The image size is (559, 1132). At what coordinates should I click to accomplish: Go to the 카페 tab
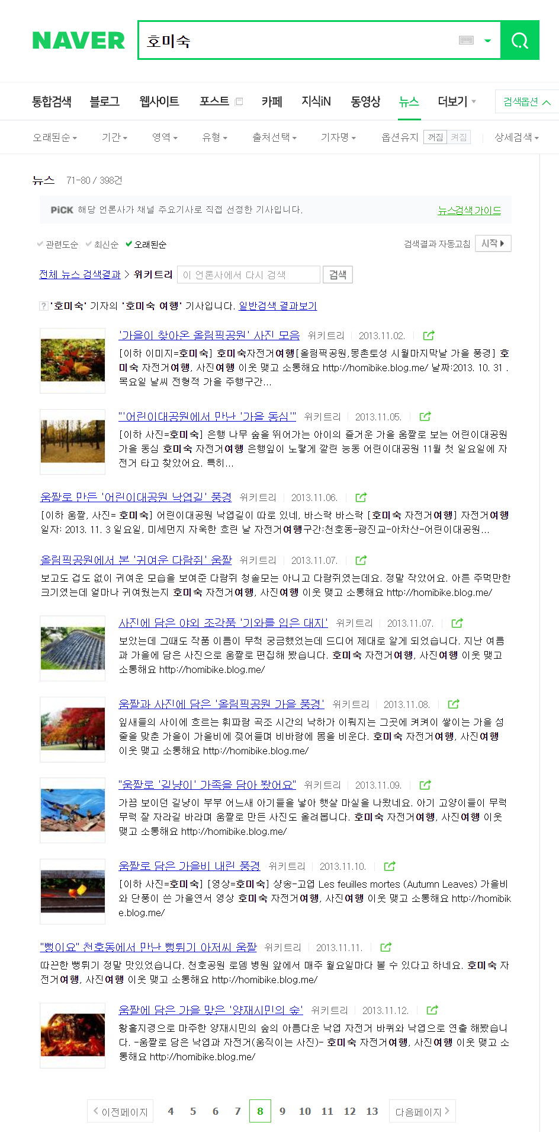[x=272, y=101]
